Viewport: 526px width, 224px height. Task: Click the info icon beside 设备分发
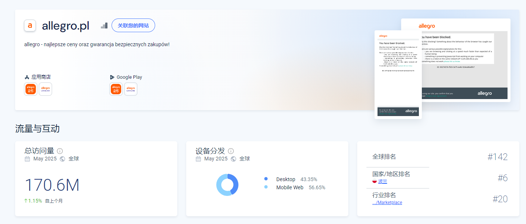pyautogui.click(x=231, y=151)
